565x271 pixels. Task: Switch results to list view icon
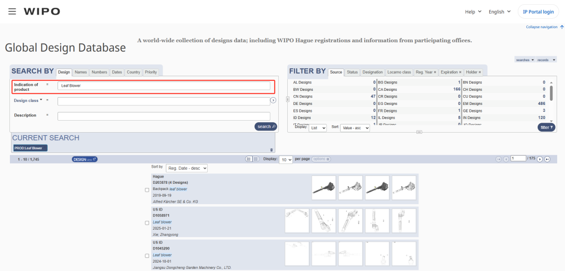(248, 159)
